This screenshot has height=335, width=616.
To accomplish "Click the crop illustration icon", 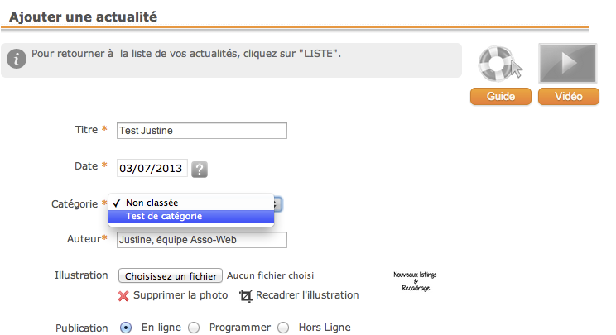I will click(246, 295).
